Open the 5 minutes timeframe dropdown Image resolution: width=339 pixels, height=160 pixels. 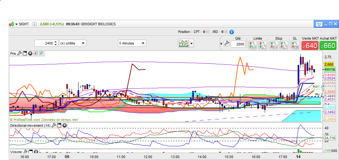click(132, 43)
